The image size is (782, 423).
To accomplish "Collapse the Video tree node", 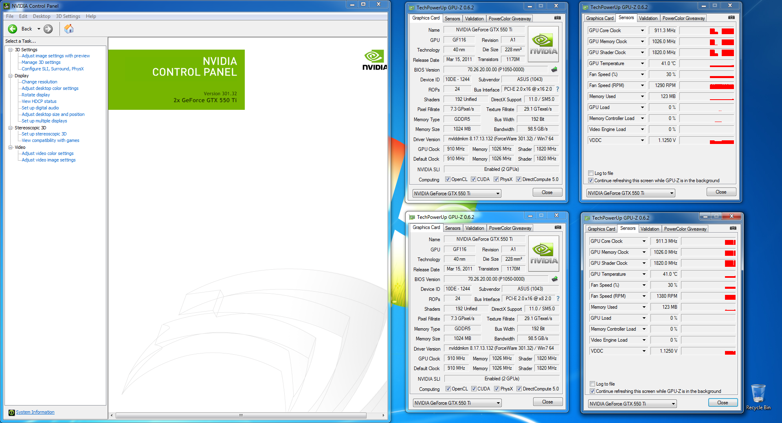I will 11,147.
